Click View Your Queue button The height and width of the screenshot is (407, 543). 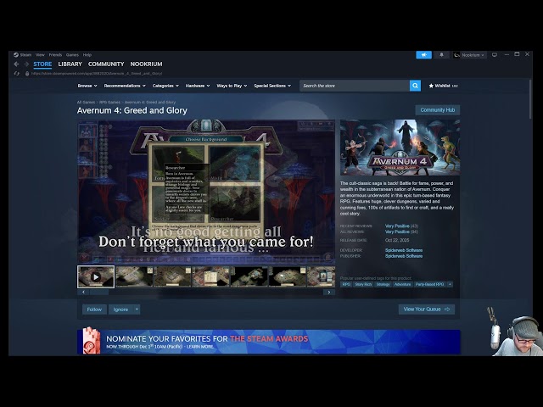427,309
